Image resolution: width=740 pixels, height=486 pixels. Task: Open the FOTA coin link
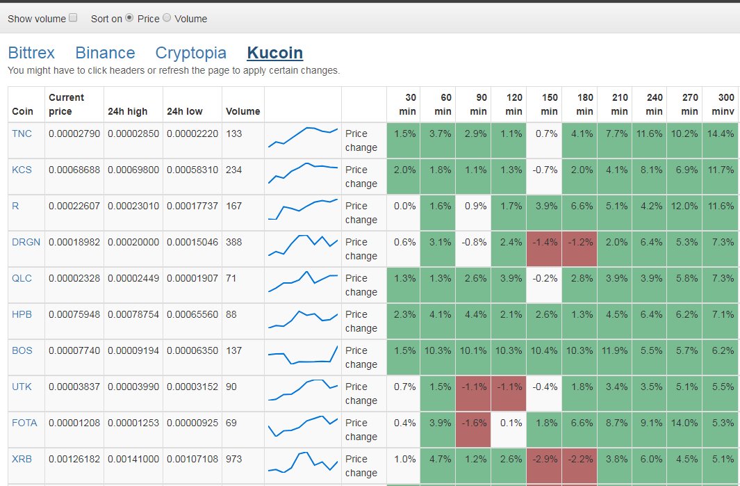[24, 423]
